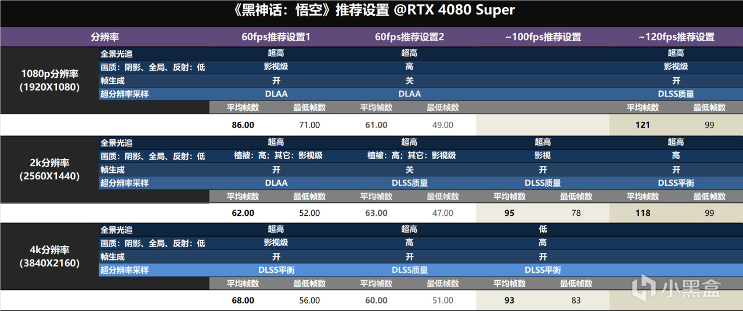Select the average fps value 68.00
Screen dimensions: 743x311
pyautogui.click(x=243, y=301)
